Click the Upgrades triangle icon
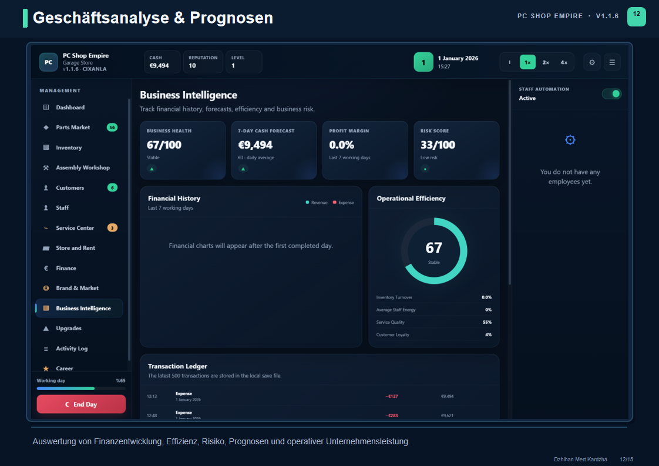 pos(46,328)
